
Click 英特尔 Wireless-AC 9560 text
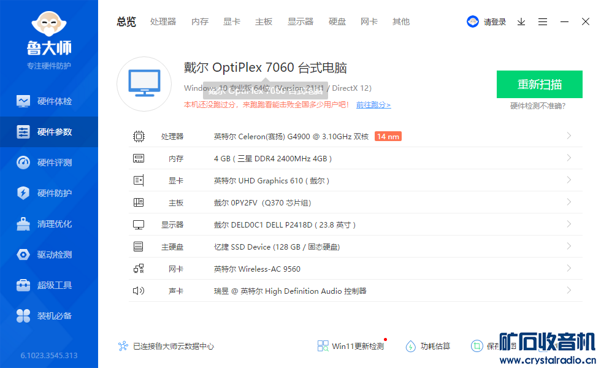257,269
